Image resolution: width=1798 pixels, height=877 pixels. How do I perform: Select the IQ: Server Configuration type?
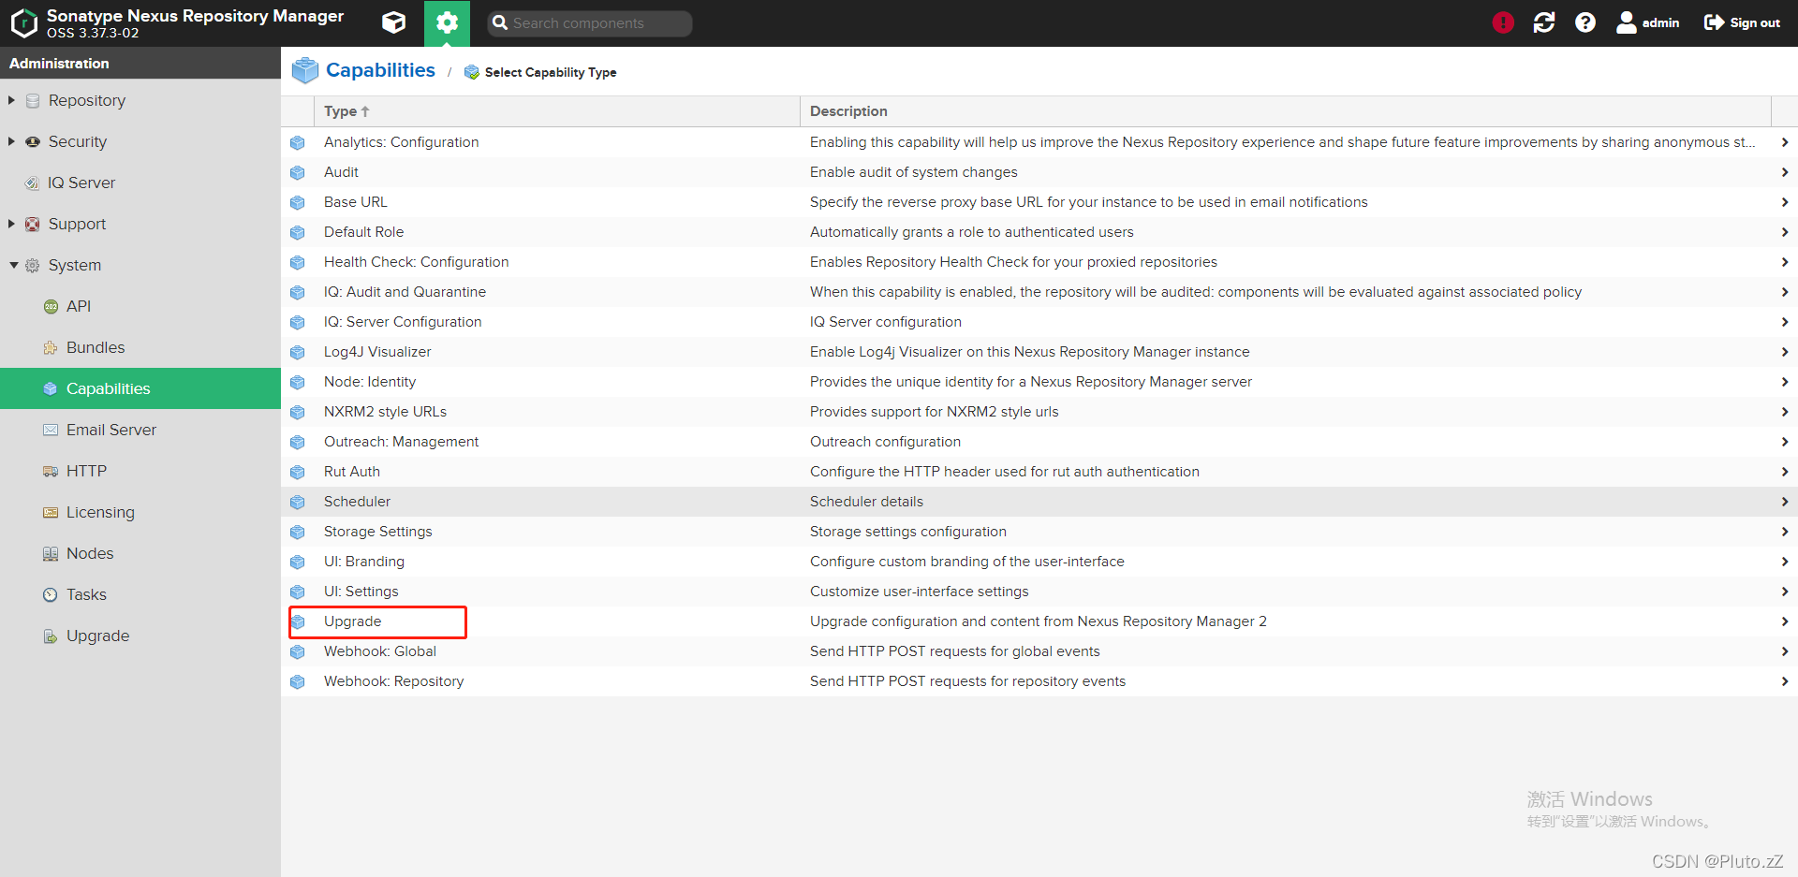point(403,322)
